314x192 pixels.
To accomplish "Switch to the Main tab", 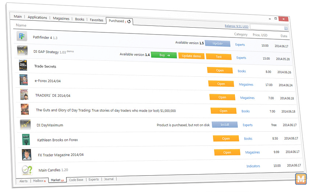I will (x=18, y=16).
